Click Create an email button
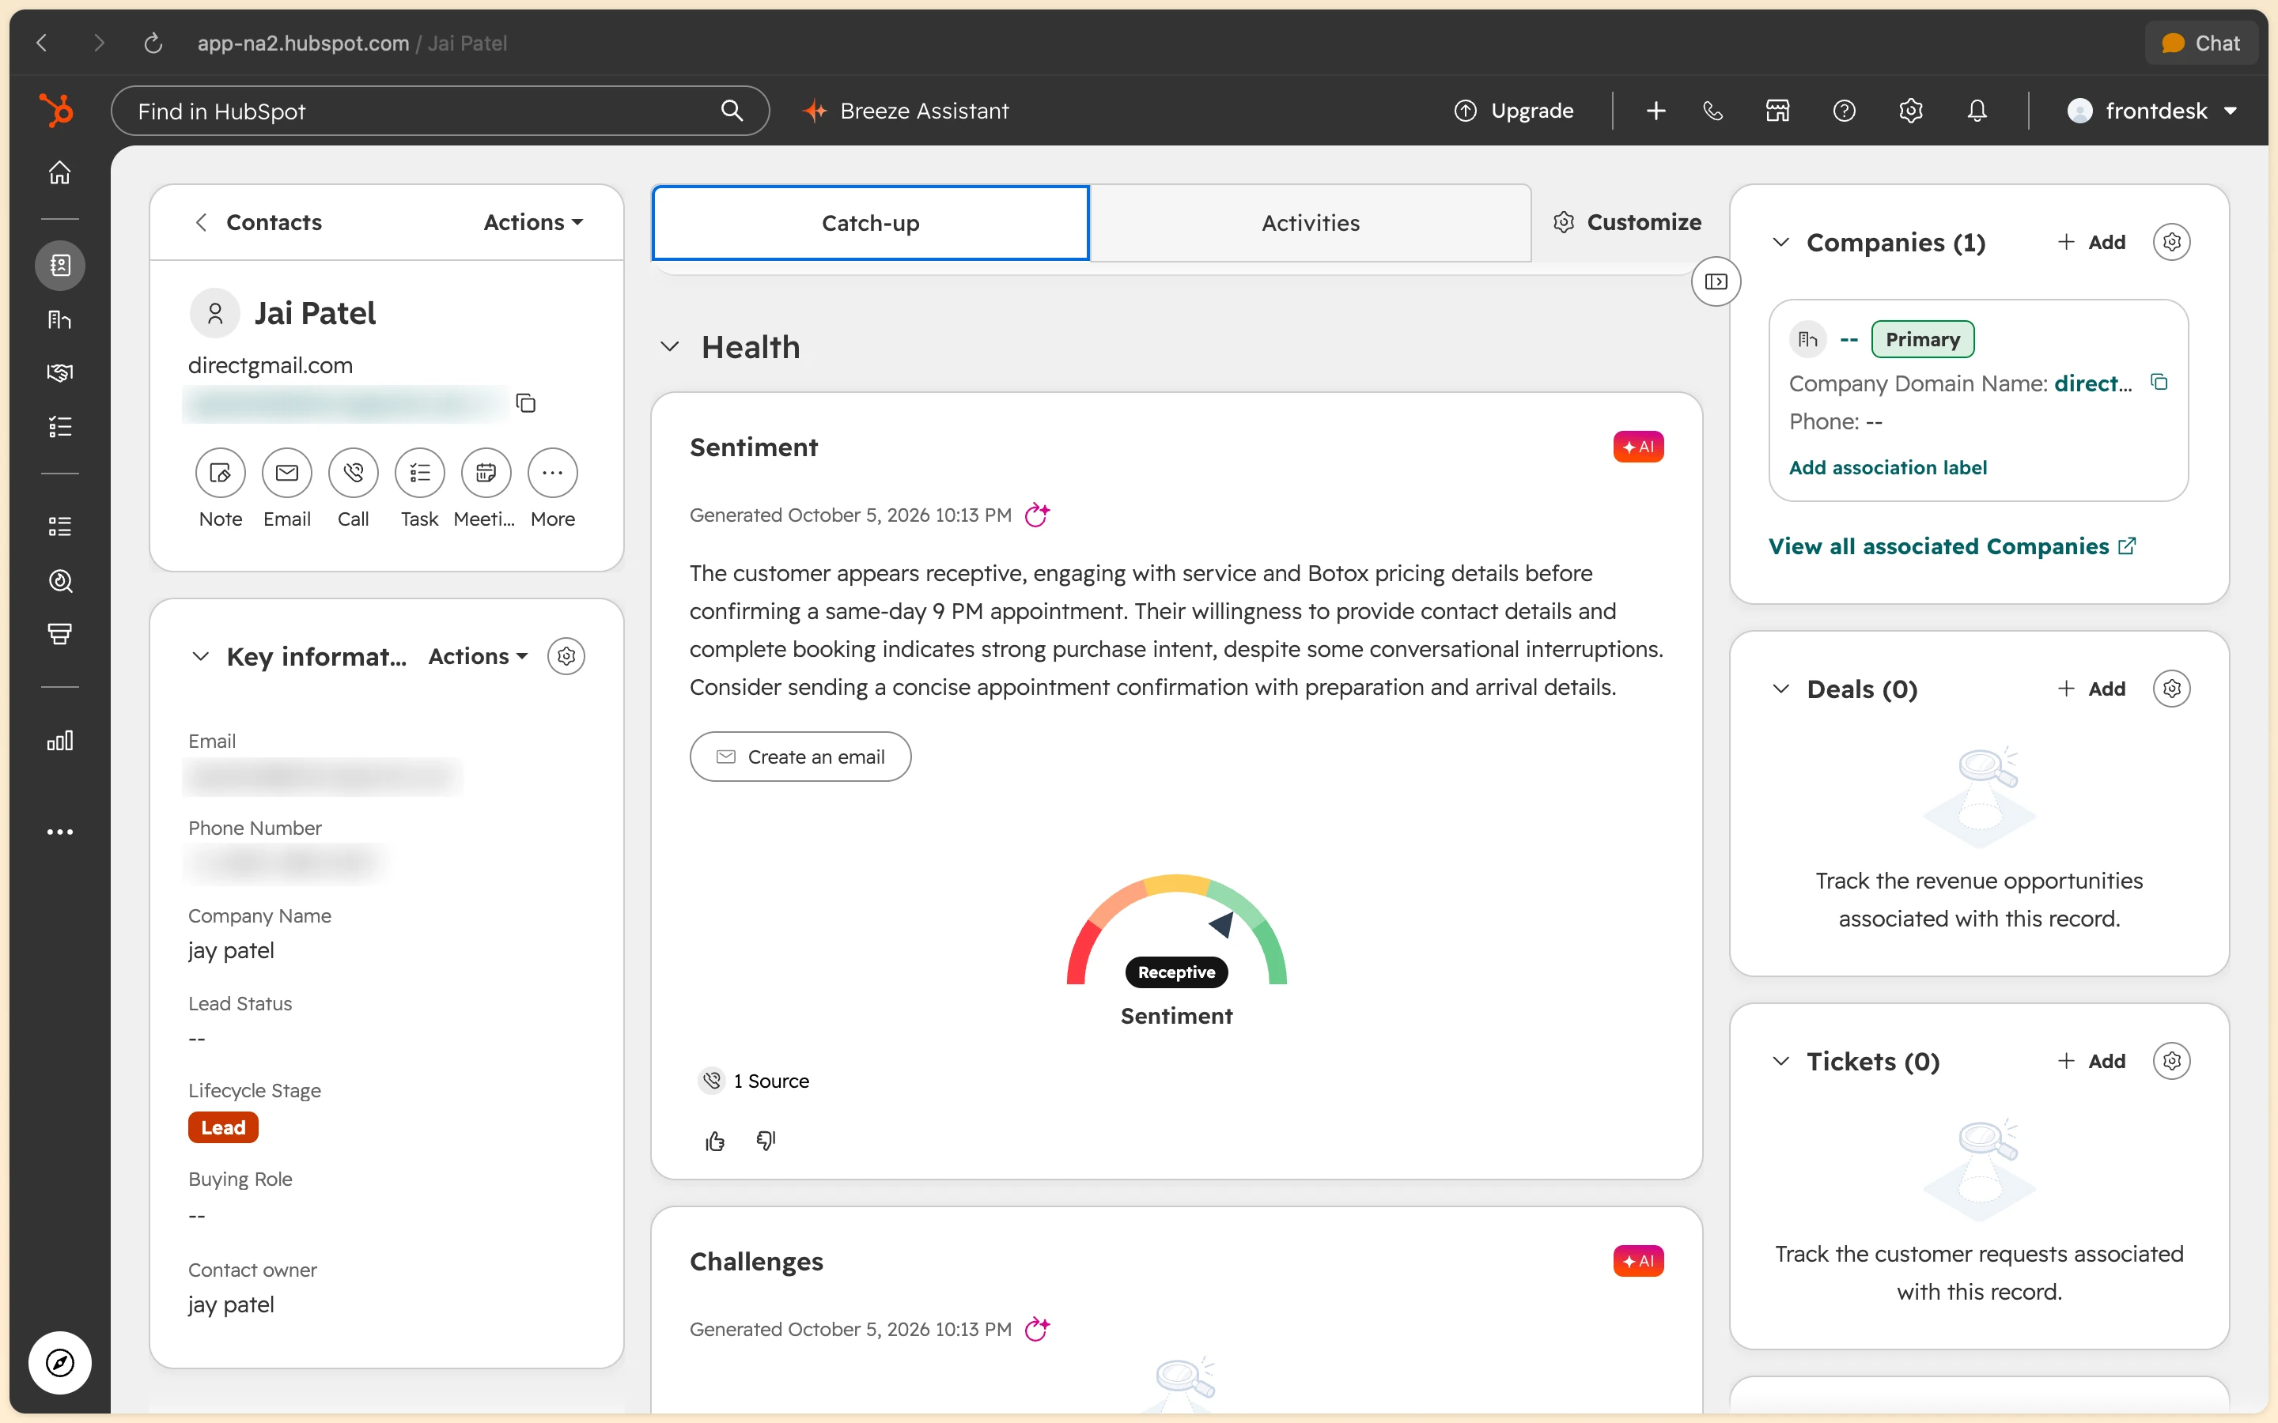2278x1423 pixels. coord(800,757)
